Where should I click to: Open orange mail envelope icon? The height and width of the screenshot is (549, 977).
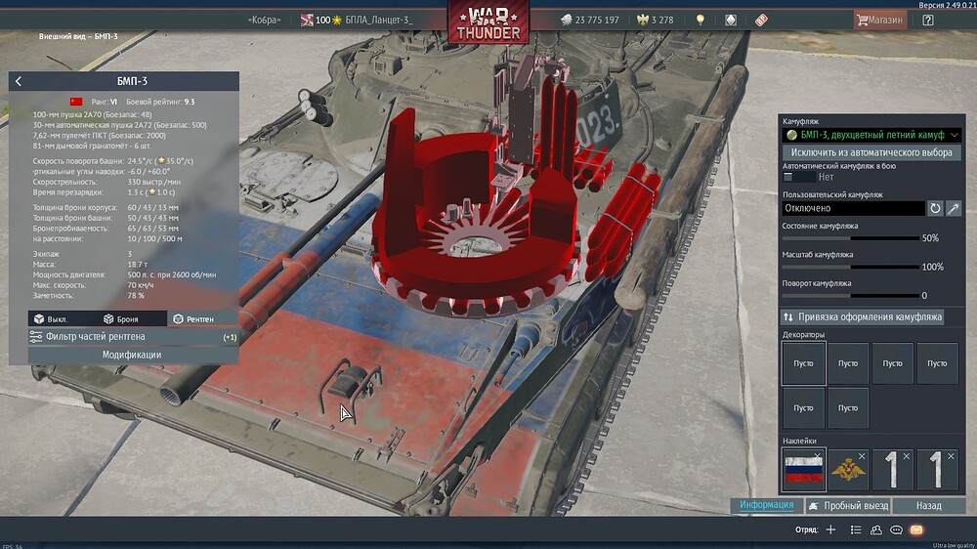916,529
